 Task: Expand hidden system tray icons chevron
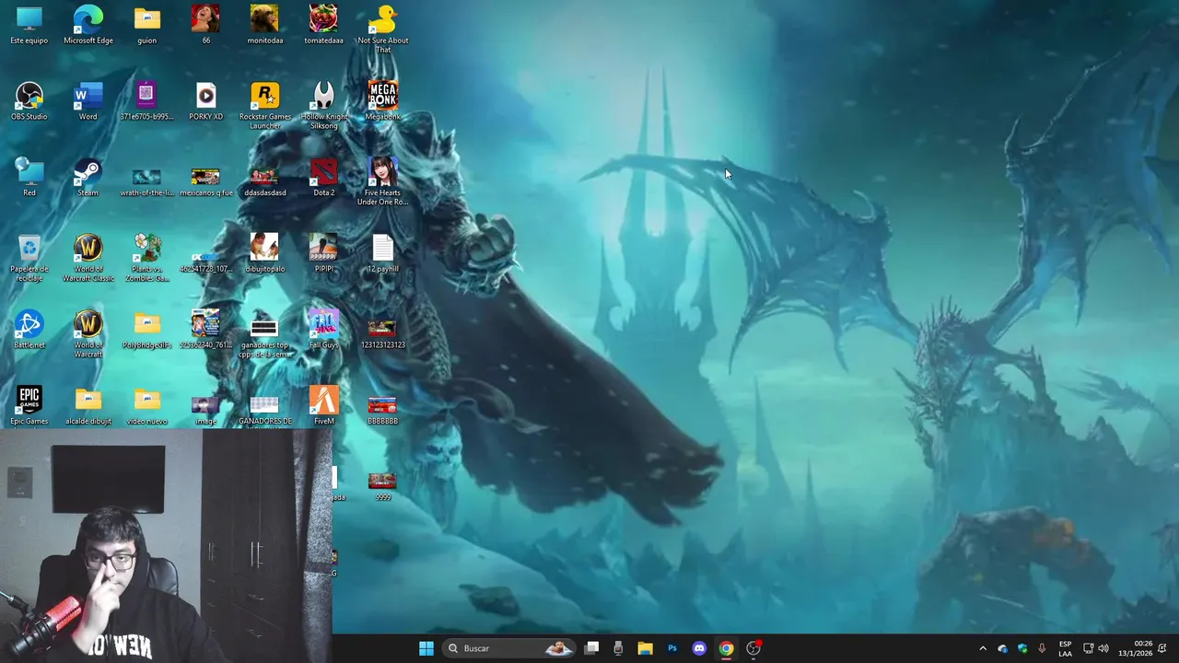983,648
